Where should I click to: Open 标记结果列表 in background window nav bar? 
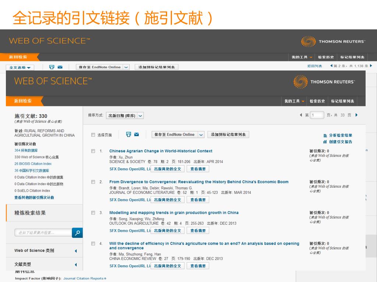tap(352, 57)
